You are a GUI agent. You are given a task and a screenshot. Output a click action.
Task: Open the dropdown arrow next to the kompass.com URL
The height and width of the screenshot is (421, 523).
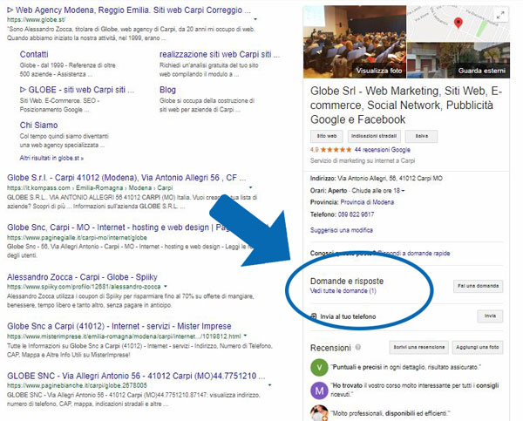[x=250, y=187]
